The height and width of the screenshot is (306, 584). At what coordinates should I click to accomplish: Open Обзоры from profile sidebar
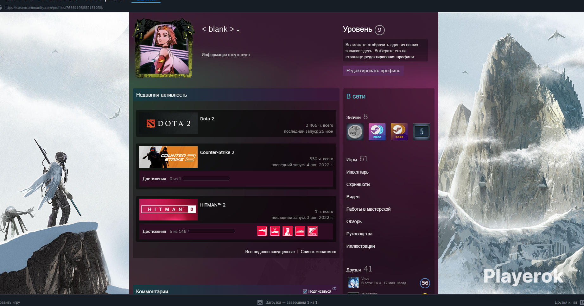coord(354,221)
